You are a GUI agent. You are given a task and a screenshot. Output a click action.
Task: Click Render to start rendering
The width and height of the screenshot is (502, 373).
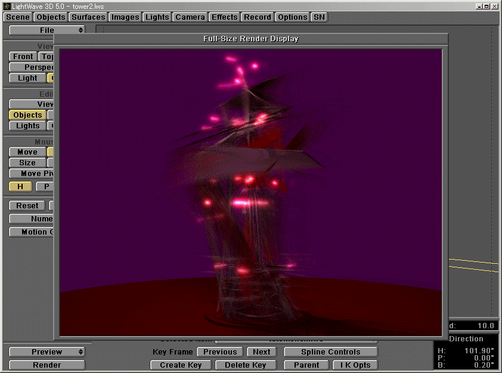[46, 365]
